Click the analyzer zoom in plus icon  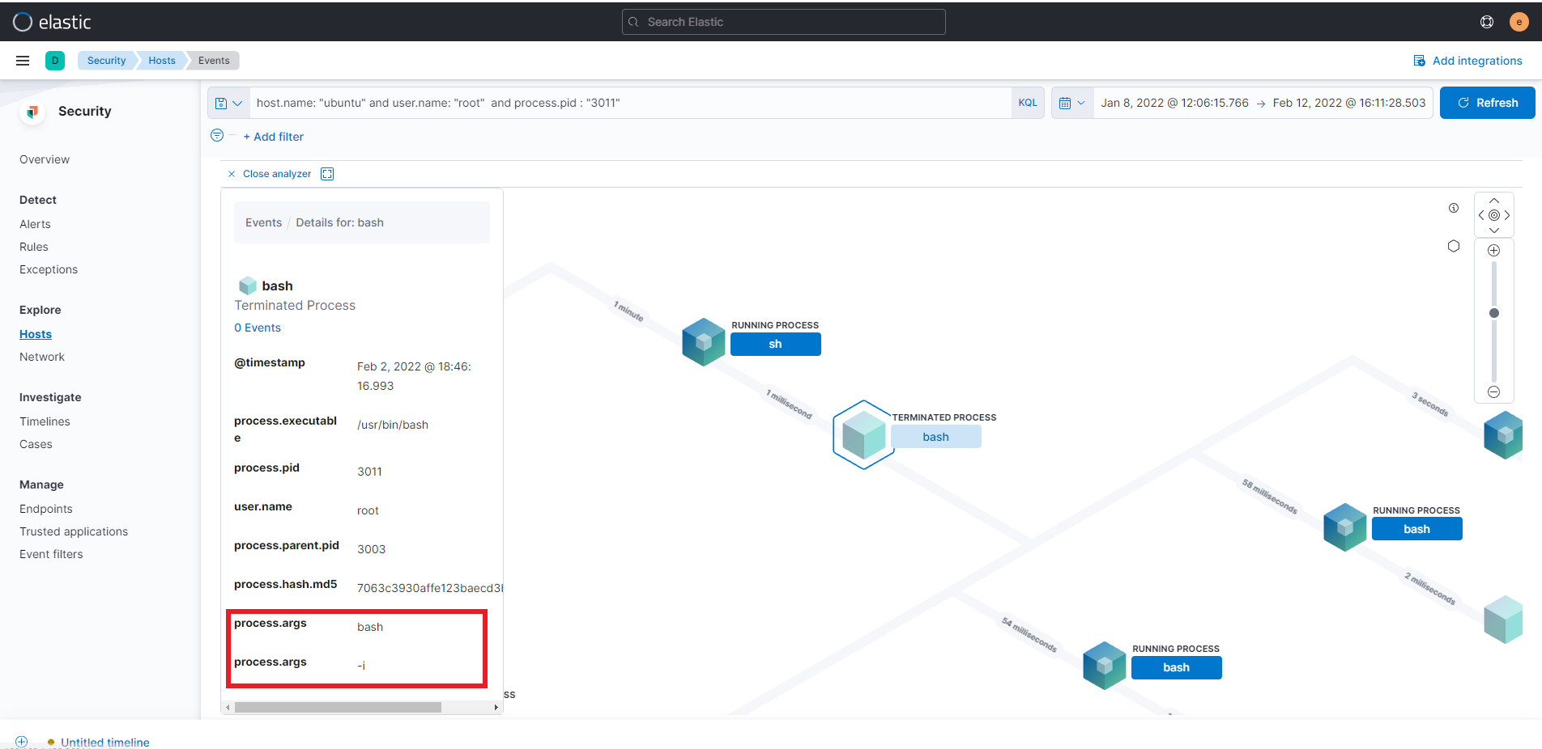(x=1494, y=251)
